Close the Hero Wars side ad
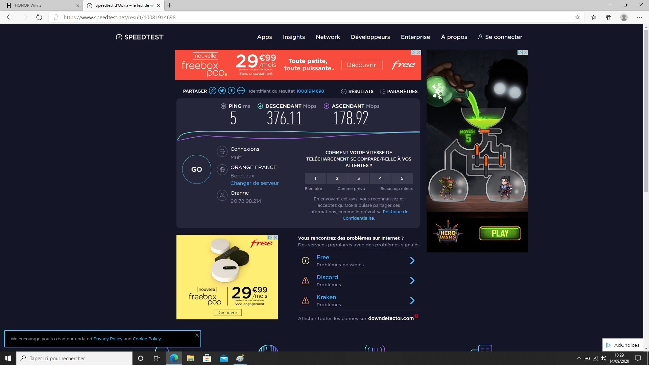The height and width of the screenshot is (365, 649). coord(525,52)
